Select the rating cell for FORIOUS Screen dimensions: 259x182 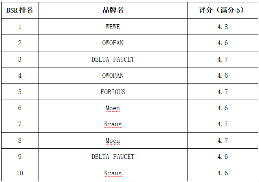click(x=222, y=92)
